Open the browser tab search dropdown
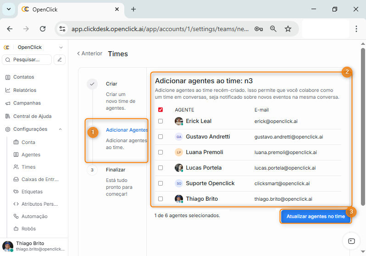Viewport: 366px width, 256px height. pos(9,9)
